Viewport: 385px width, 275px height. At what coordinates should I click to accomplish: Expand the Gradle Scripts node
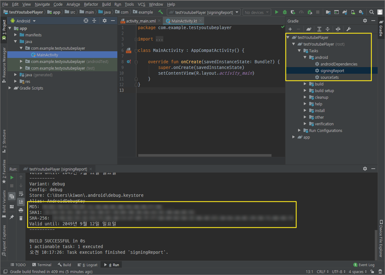[10, 88]
